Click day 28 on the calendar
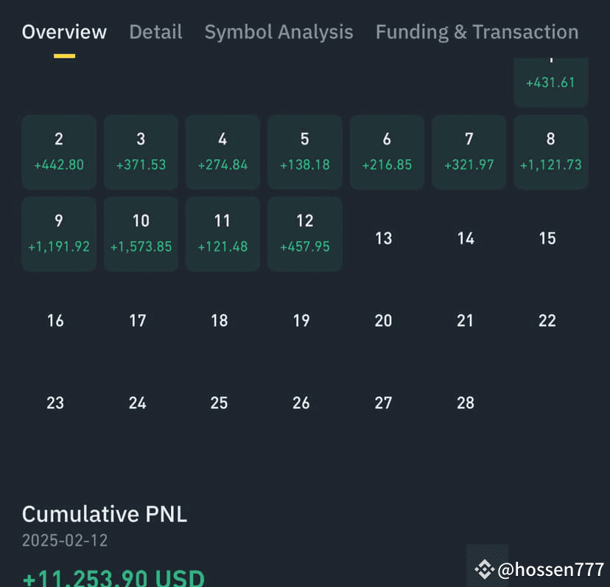610x587 pixels. click(x=465, y=403)
